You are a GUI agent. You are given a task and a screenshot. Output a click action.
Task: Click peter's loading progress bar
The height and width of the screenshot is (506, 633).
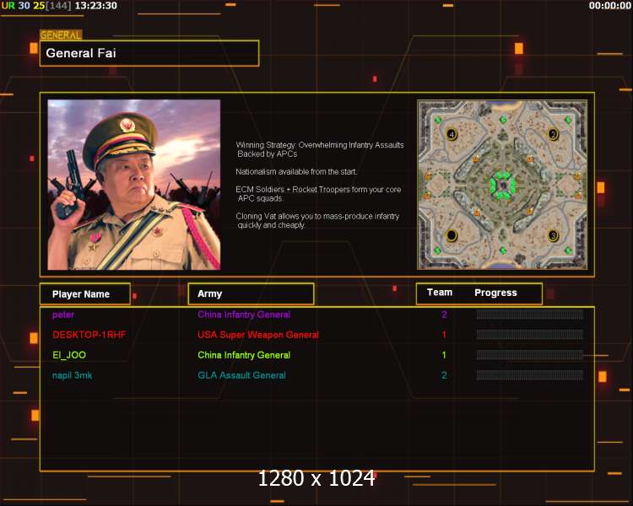click(530, 315)
